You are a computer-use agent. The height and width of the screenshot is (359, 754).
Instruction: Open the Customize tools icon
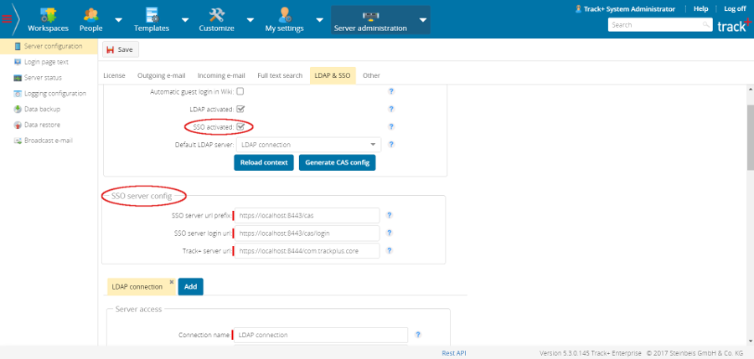(216, 14)
